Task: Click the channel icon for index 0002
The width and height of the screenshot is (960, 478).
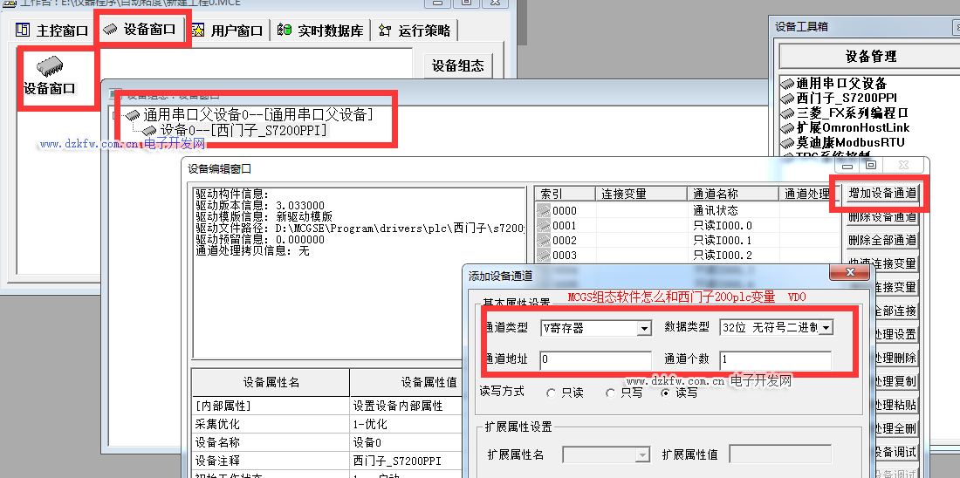Action: point(544,240)
